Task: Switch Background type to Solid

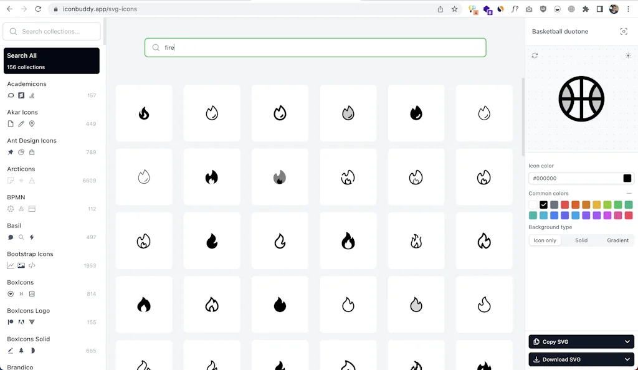Action: pyautogui.click(x=581, y=240)
